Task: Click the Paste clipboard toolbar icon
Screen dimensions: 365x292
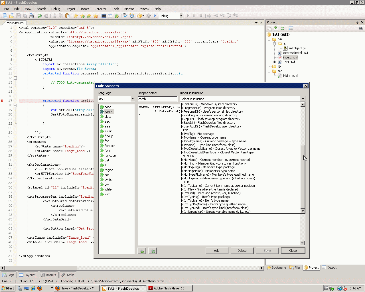Action: click(x=68, y=16)
